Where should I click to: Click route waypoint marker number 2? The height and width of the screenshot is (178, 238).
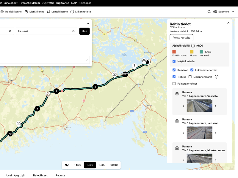tap(95, 87)
